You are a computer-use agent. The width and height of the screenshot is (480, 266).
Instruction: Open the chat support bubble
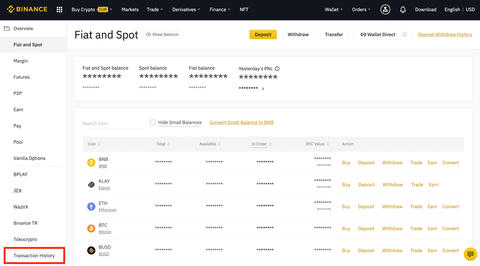point(470,254)
